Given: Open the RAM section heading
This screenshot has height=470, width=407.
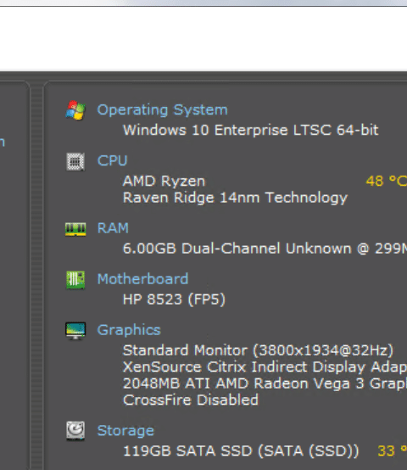Looking at the screenshot, I should click(113, 228).
